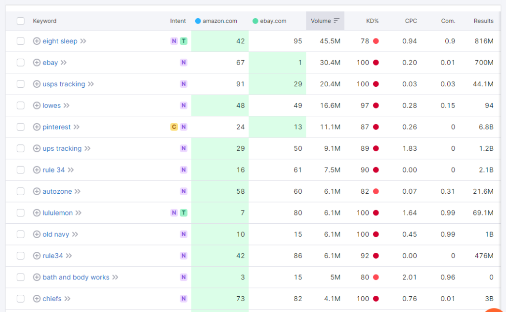Click plus icon next to rule34
This screenshot has height=312, width=506.
point(37,256)
